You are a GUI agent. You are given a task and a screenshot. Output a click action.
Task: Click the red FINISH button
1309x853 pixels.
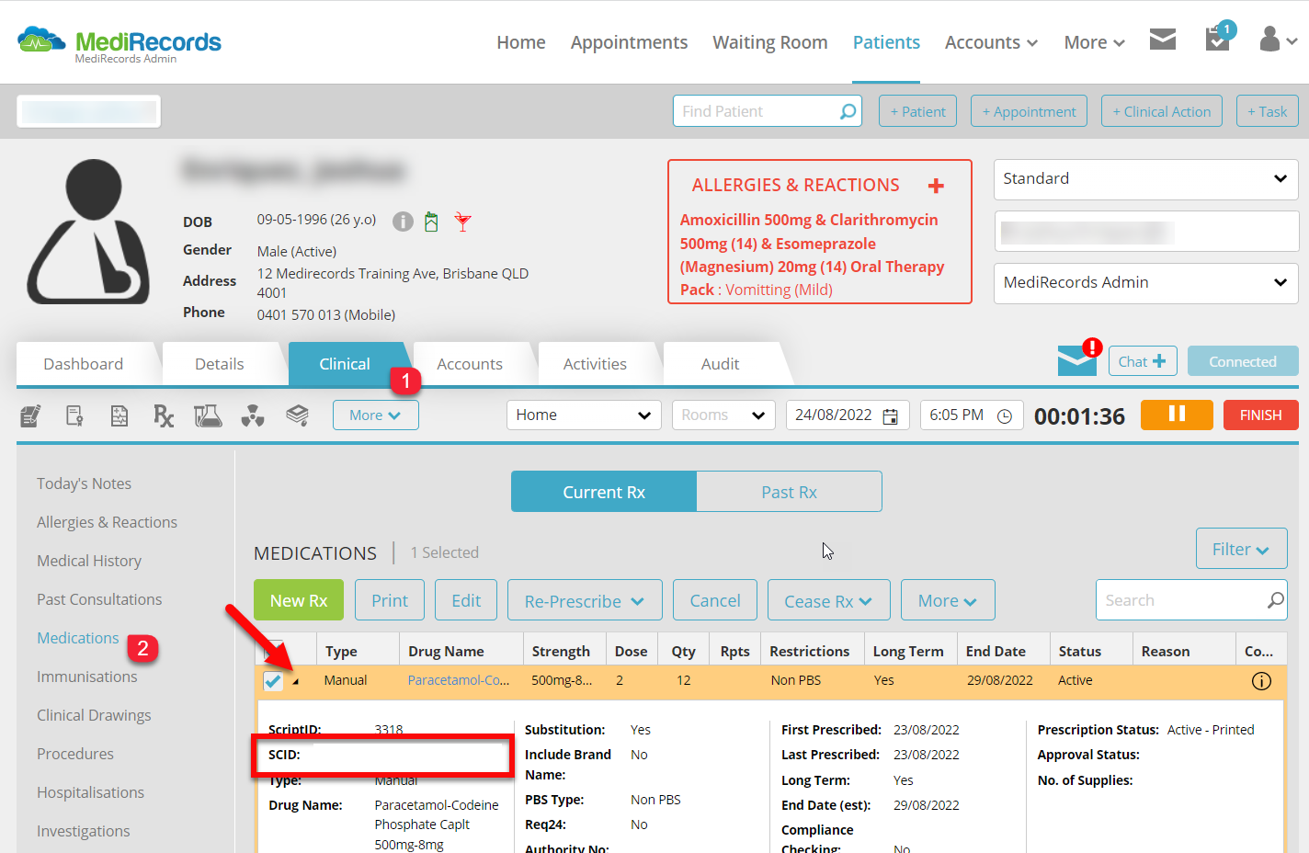1260,415
